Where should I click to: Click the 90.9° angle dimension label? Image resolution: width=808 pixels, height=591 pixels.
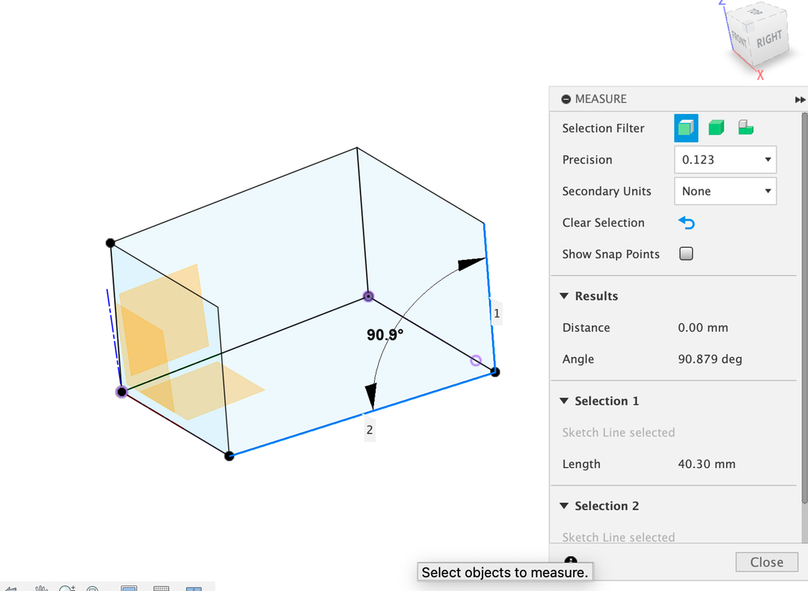[385, 334]
